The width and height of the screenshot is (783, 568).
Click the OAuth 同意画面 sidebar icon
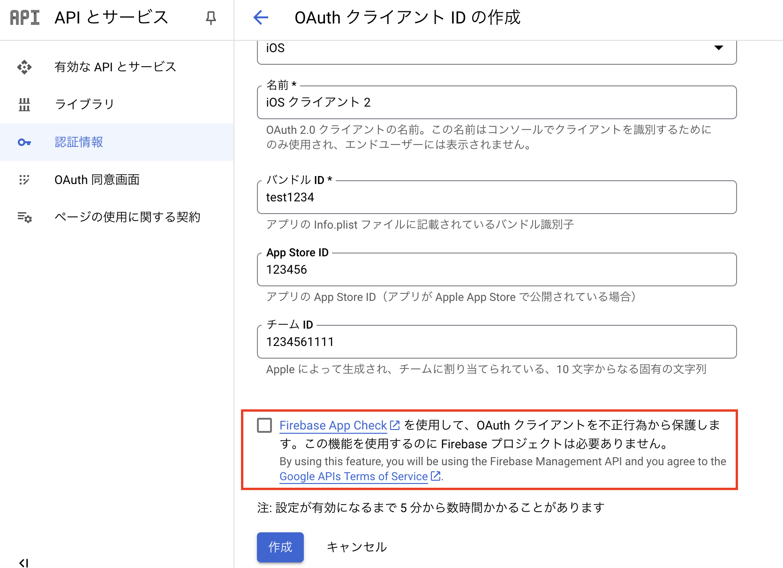pos(24,180)
